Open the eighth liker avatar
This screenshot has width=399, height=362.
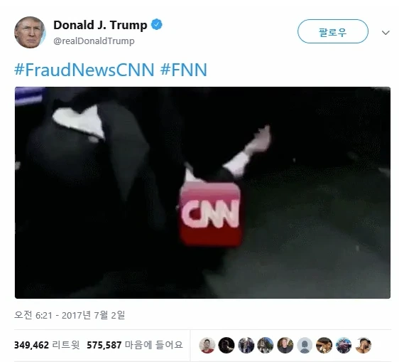(x=344, y=345)
